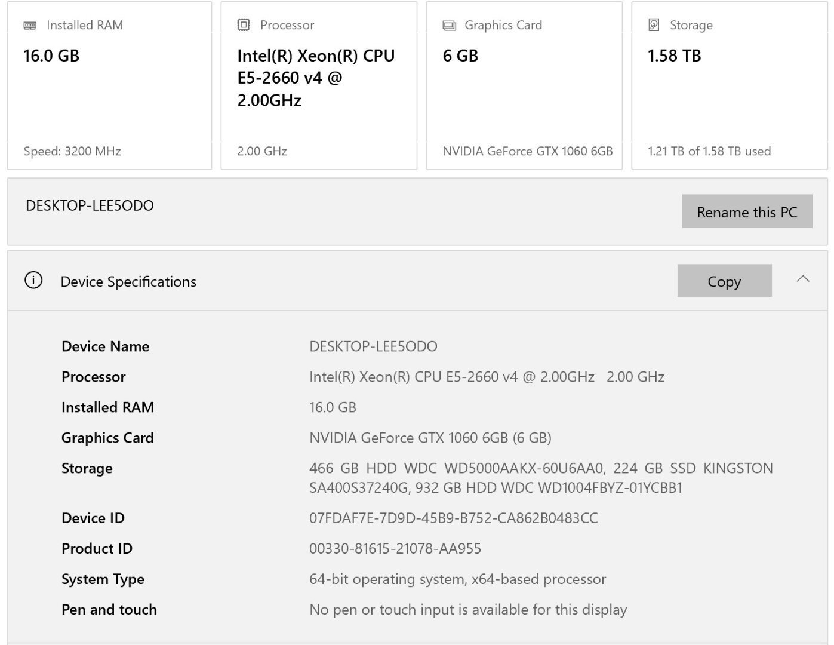
Task: Open the Installed RAM 16.0 GB card
Action: 109,87
